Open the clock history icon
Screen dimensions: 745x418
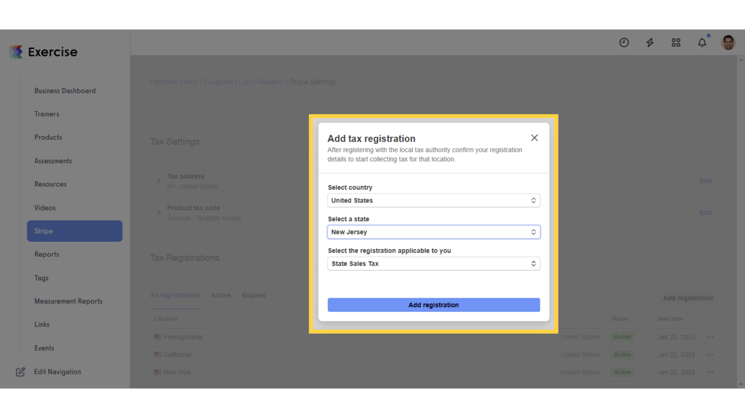tap(624, 42)
